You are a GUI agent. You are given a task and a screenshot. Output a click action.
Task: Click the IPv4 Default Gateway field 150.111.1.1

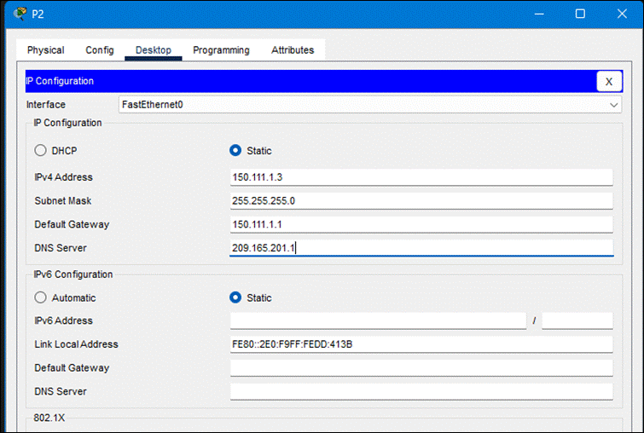(x=421, y=224)
